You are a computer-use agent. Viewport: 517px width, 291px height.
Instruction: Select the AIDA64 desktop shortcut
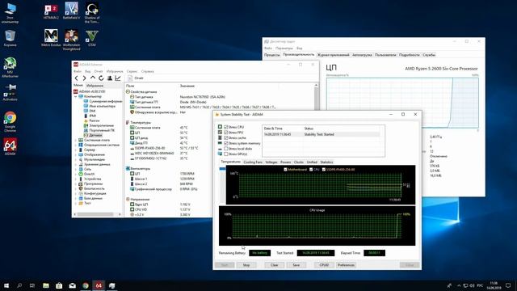(10, 146)
